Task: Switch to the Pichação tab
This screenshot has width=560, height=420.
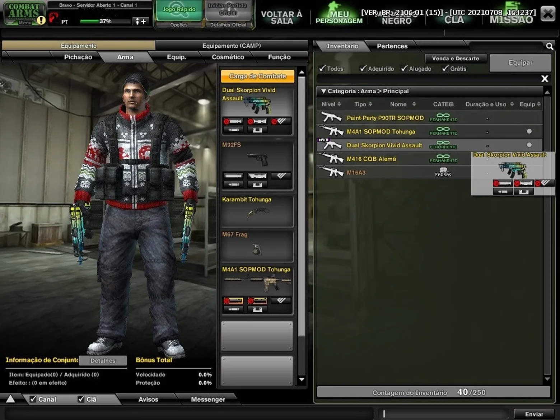Action: coord(78,57)
